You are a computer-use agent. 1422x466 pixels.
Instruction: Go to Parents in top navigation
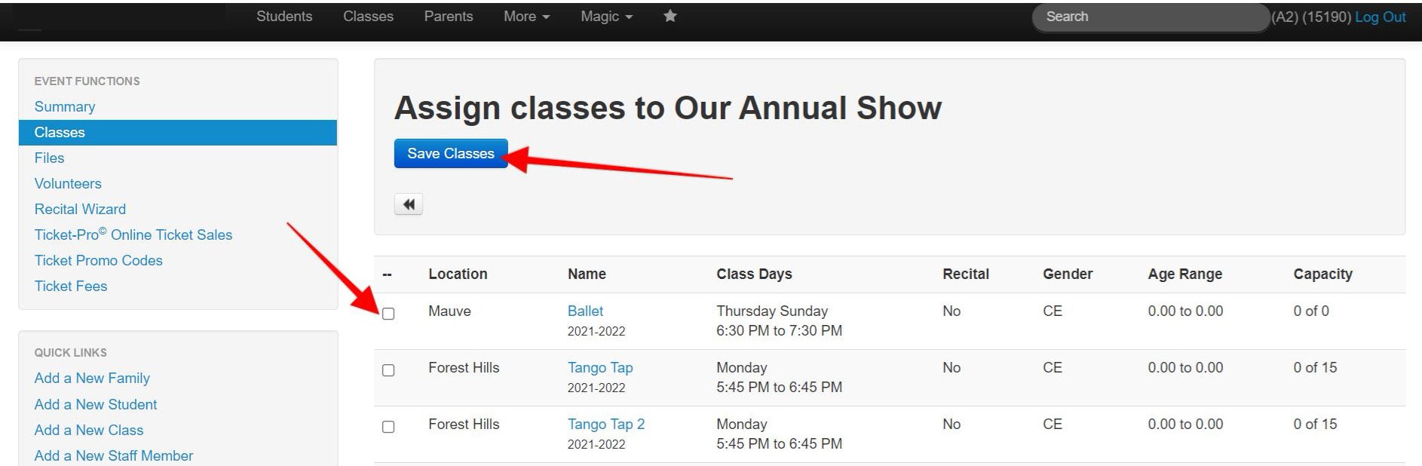449,17
